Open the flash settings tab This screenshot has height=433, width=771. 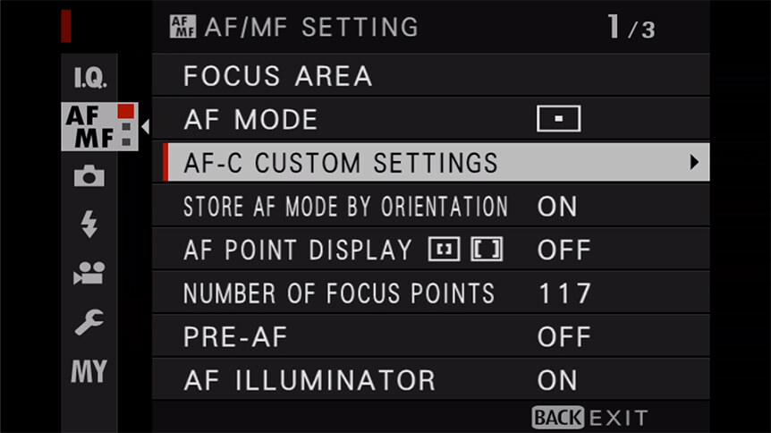click(89, 225)
